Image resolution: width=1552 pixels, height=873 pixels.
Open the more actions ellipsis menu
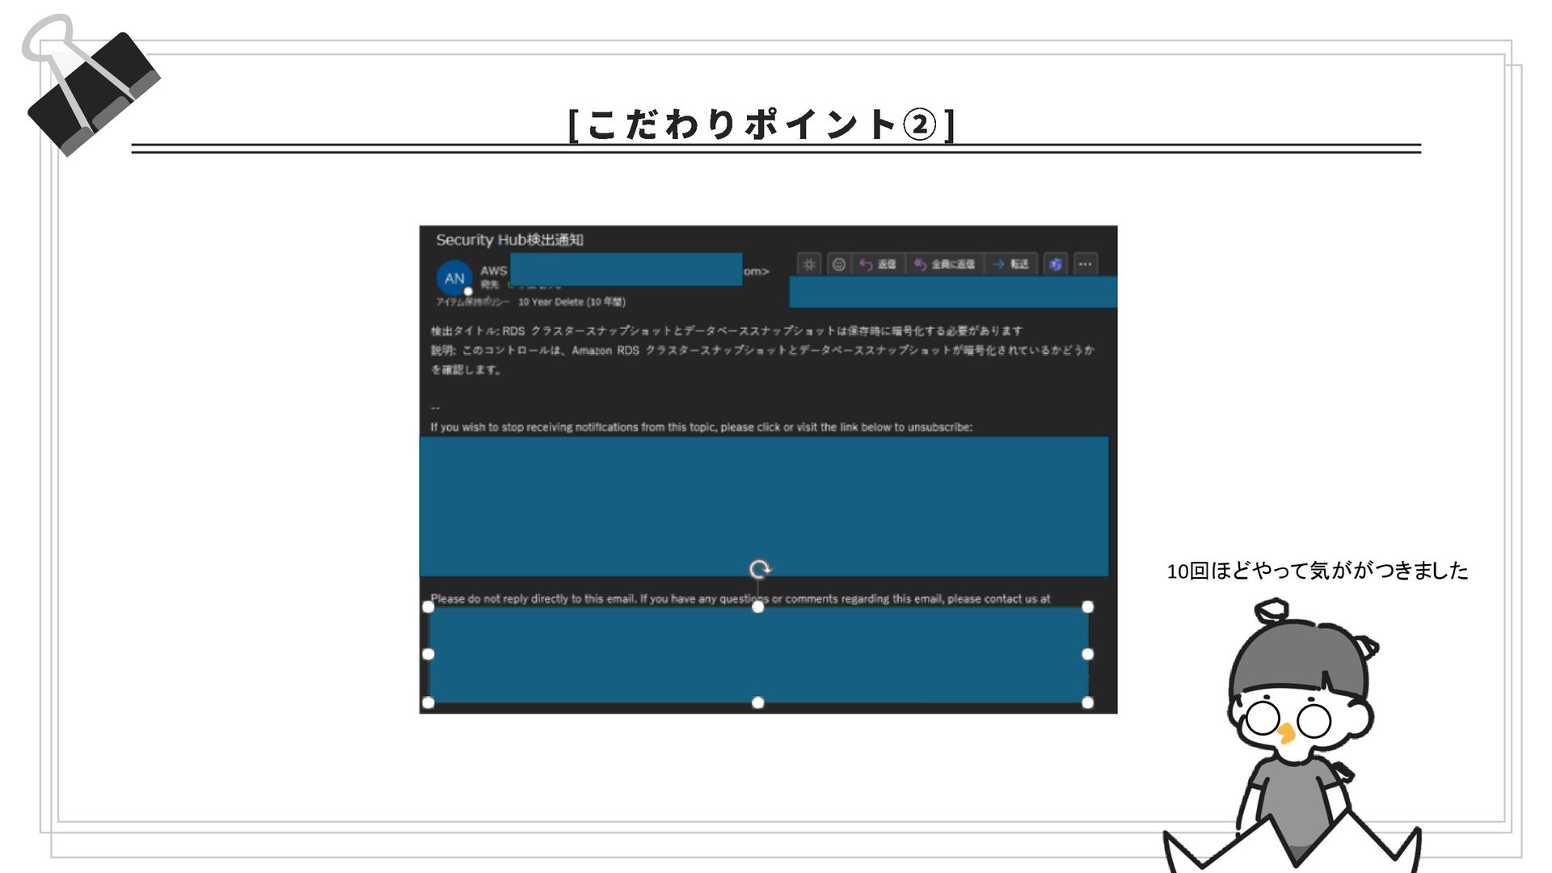pos(1085,264)
